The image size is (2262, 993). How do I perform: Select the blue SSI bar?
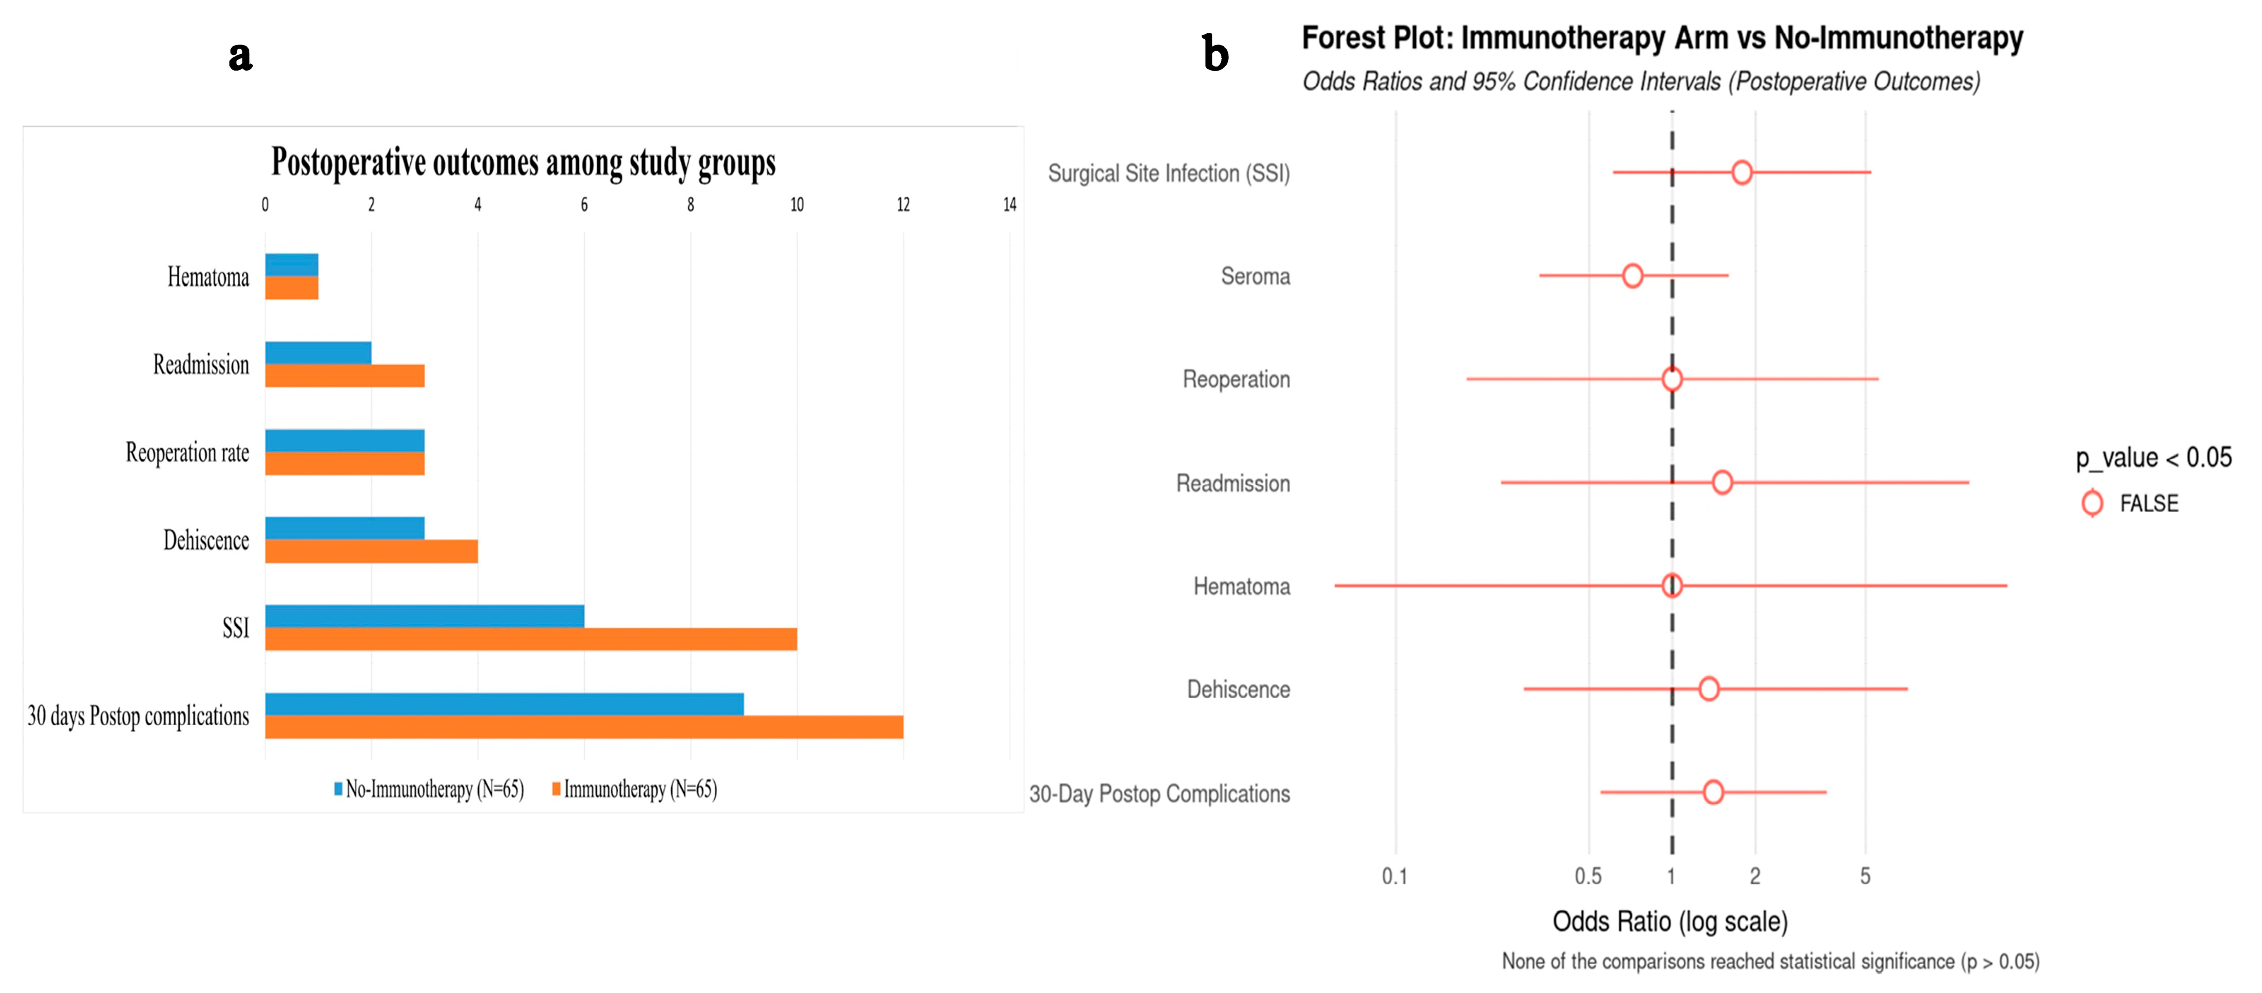(x=424, y=617)
